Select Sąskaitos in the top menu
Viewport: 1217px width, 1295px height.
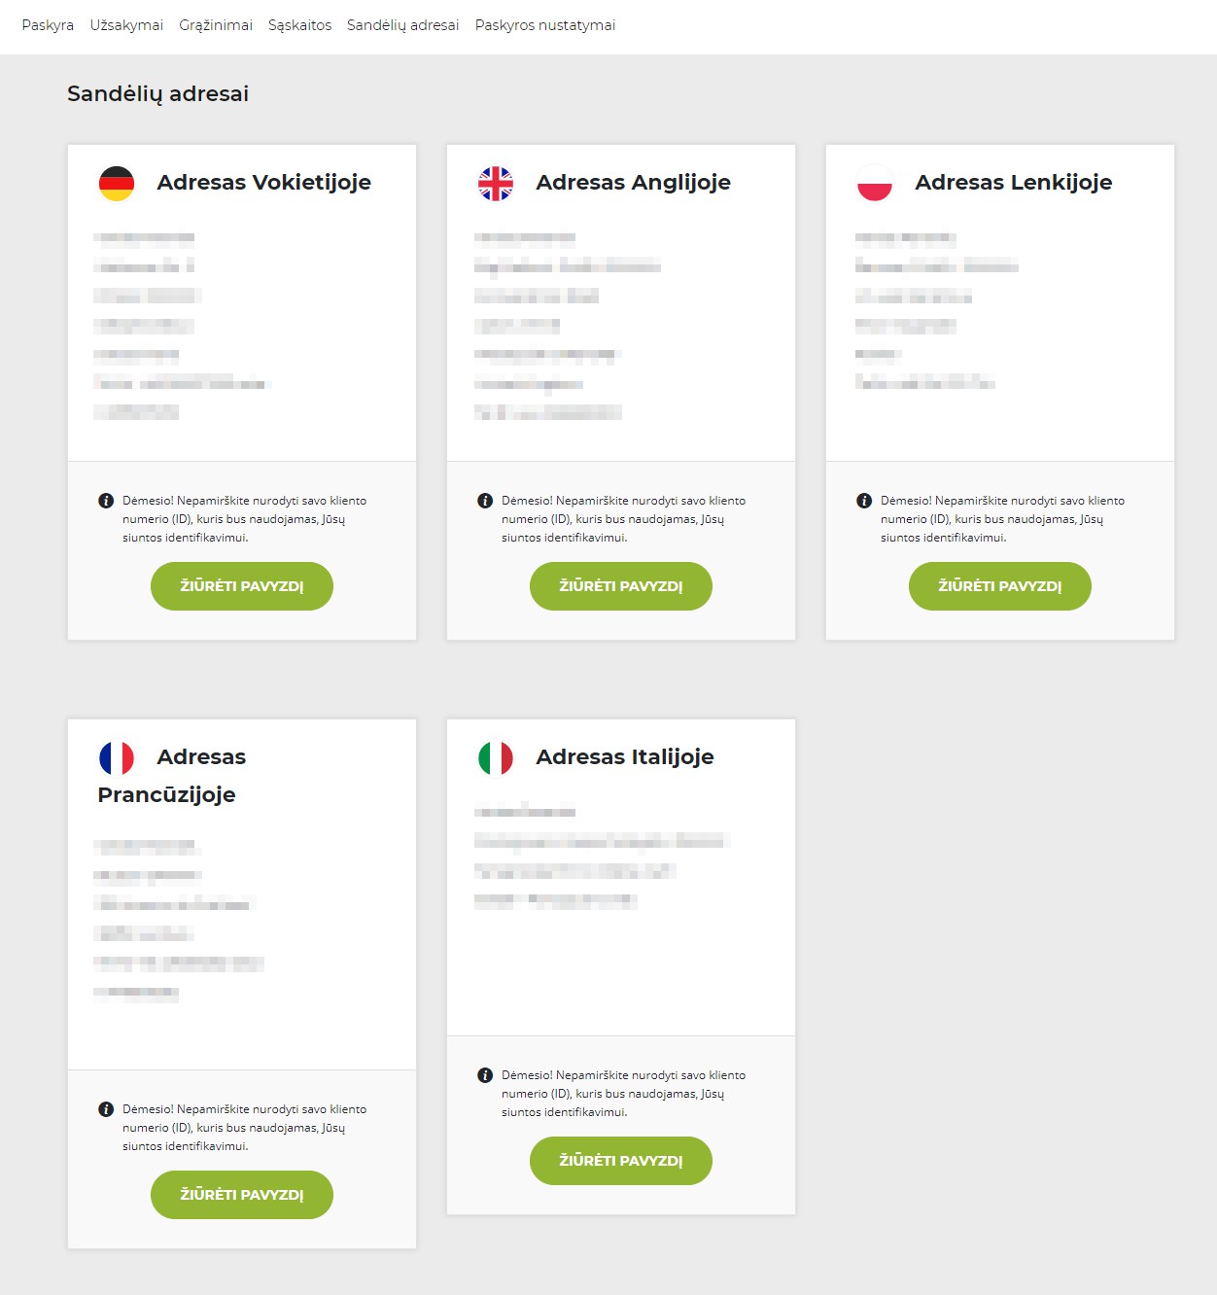pyautogui.click(x=299, y=25)
